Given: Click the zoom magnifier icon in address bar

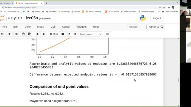Looking at the screenshot, I should (160, 7).
